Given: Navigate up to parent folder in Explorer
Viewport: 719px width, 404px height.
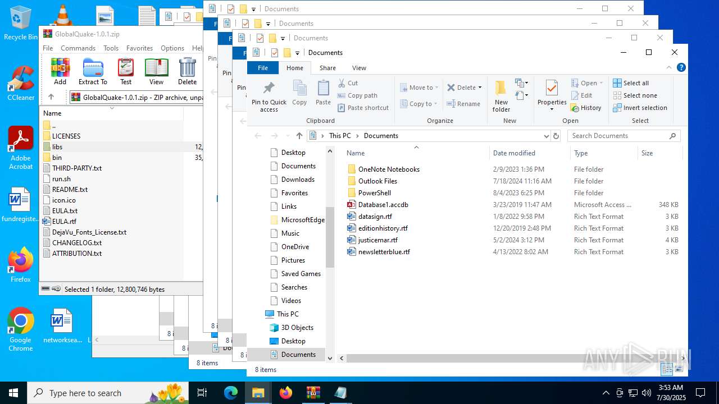Looking at the screenshot, I should [299, 136].
